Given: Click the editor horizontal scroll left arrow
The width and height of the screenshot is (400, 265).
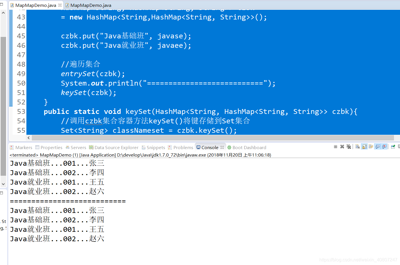Looking at the screenshot, I should coord(28,138).
